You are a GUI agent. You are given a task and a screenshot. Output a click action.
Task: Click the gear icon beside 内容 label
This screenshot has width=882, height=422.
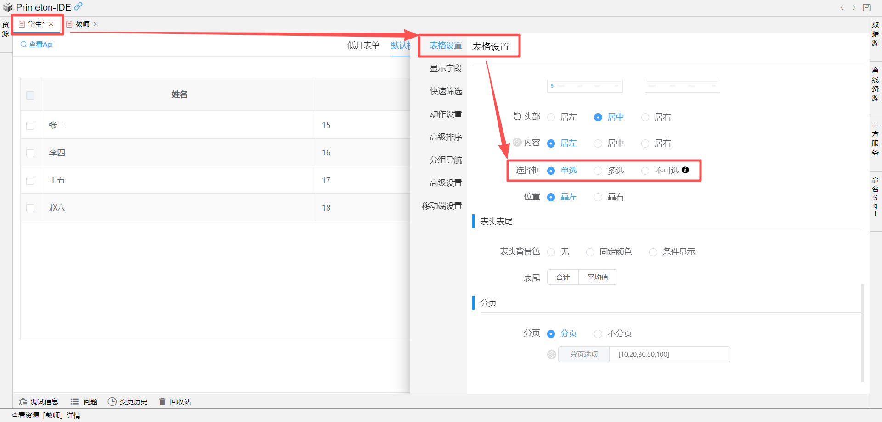517,142
